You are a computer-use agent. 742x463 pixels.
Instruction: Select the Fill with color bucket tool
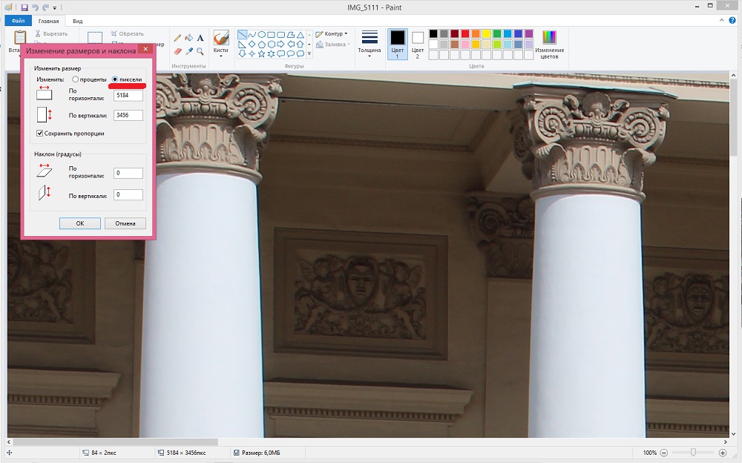click(x=188, y=37)
